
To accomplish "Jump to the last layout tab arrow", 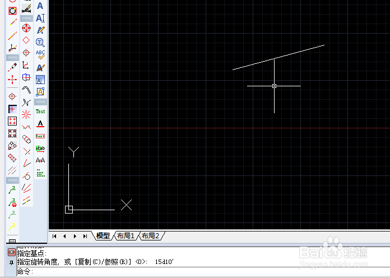I will coord(85,236).
